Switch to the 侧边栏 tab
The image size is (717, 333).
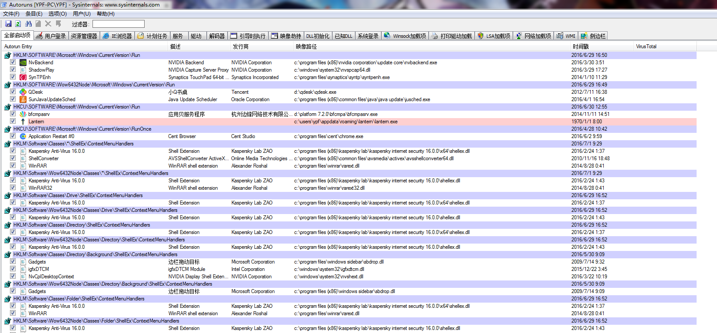(x=593, y=36)
